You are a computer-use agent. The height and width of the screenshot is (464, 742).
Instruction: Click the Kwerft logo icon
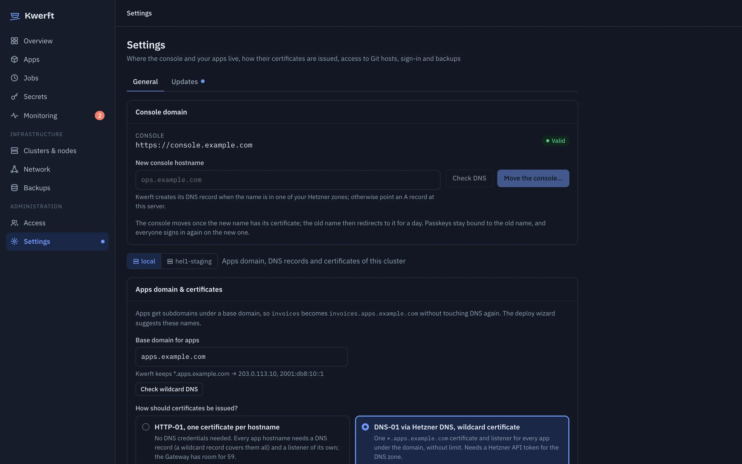15,16
